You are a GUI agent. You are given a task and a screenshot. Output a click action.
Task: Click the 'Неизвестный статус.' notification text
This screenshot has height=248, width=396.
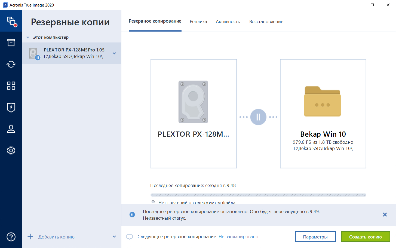(164, 218)
